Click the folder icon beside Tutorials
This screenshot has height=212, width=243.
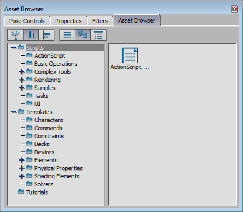[x=21, y=192]
